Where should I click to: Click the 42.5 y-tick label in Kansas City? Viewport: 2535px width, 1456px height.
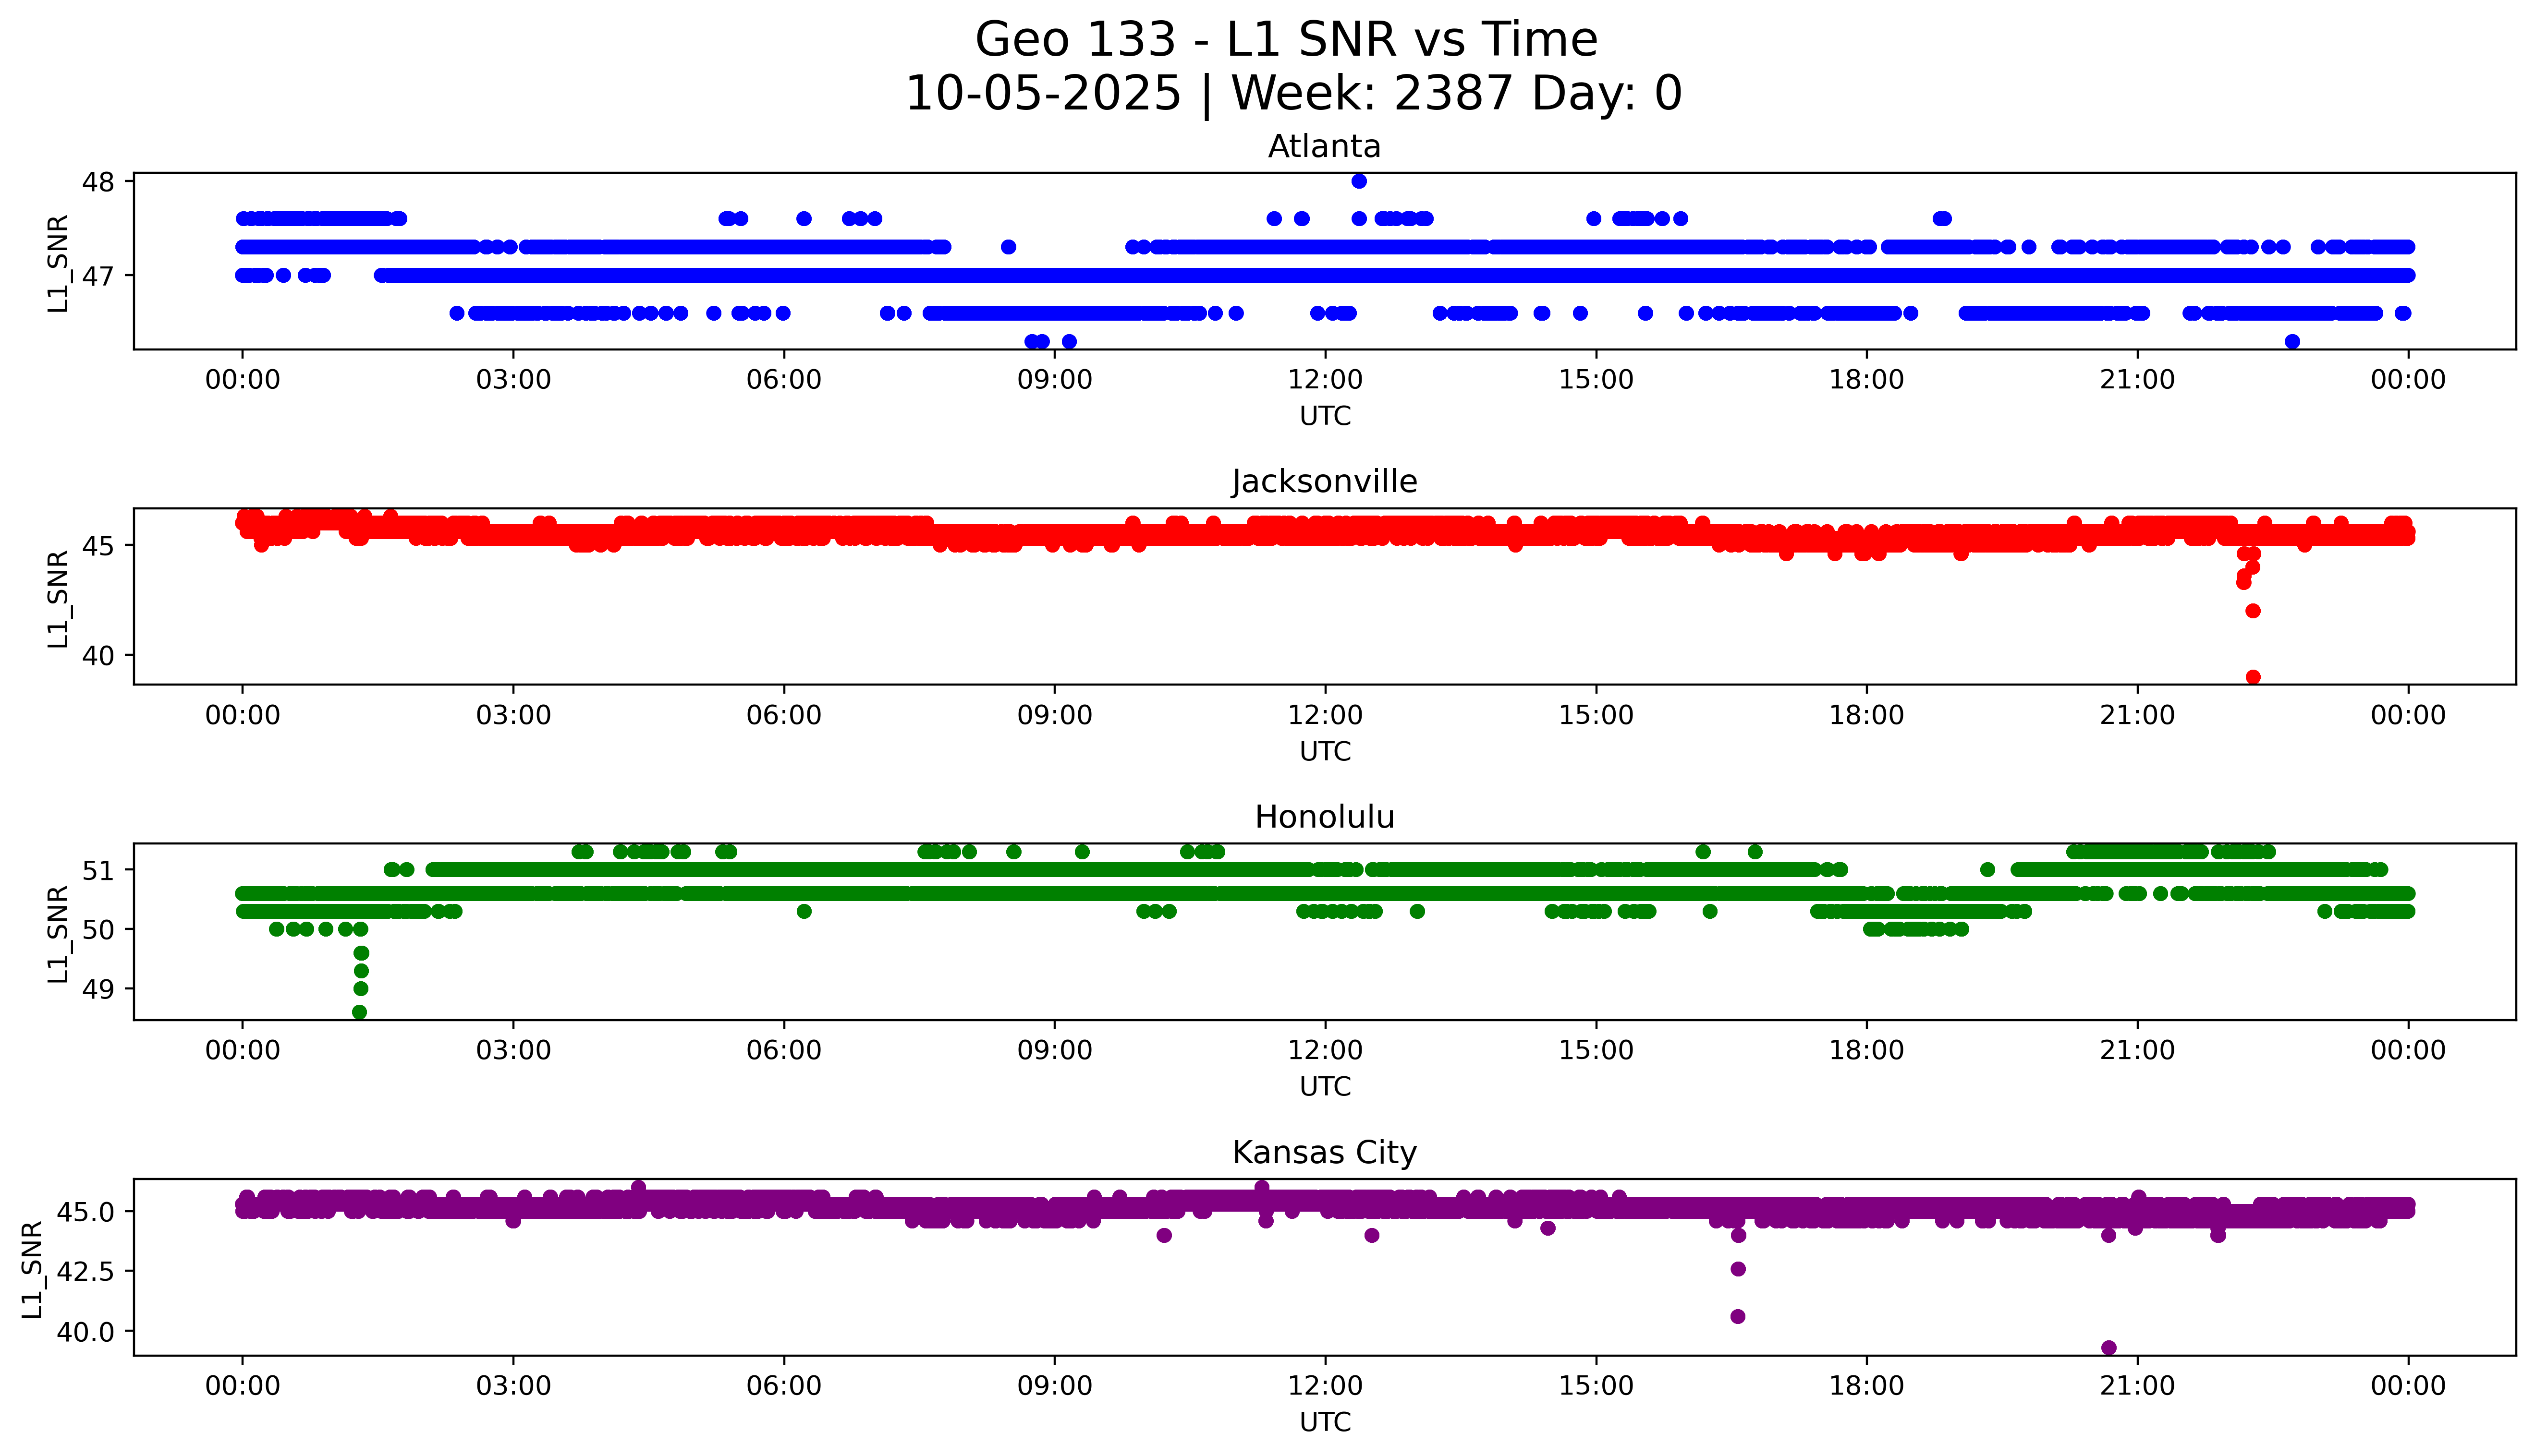pos(85,1271)
